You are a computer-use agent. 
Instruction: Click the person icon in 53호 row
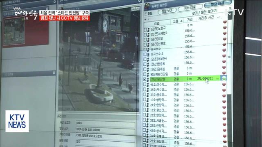[x=148, y=121]
